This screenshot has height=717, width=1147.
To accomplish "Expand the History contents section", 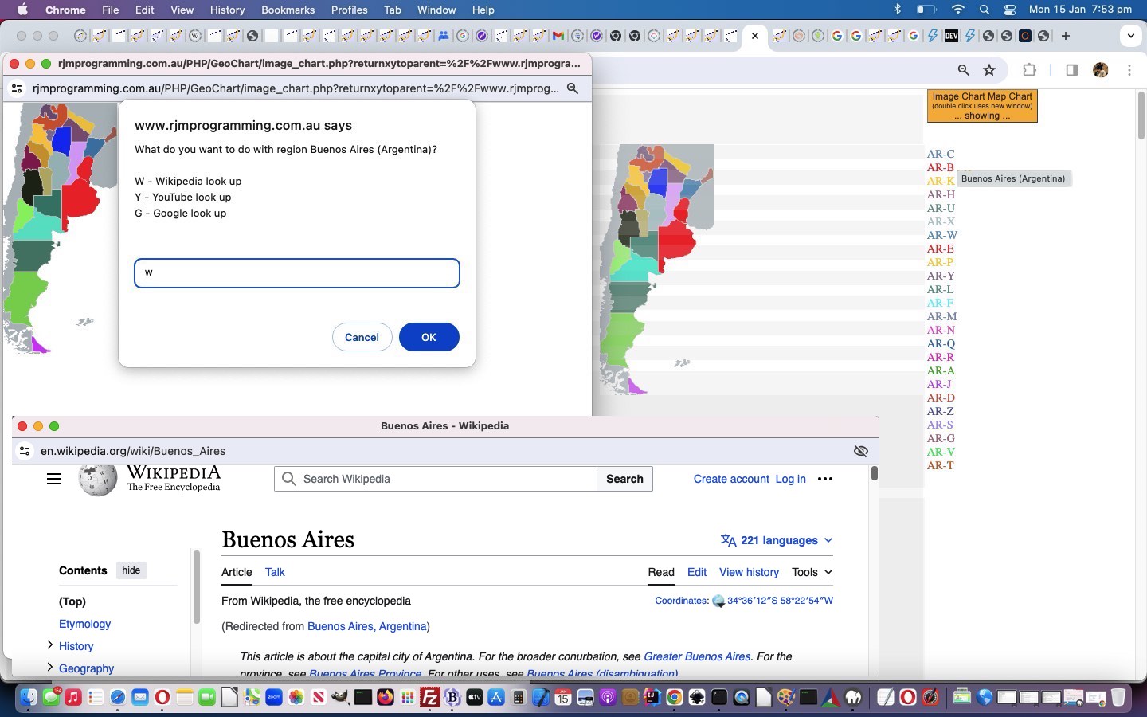I will [50, 645].
